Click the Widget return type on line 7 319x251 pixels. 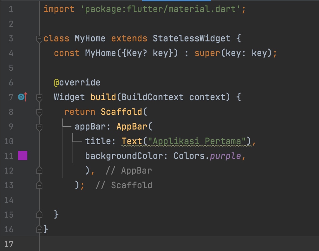pyautogui.click(x=69, y=97)
